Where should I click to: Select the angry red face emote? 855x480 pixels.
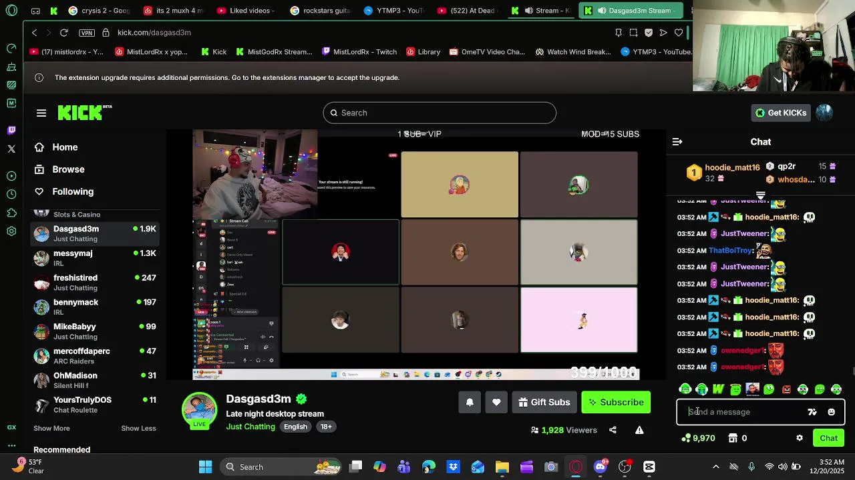786,389
